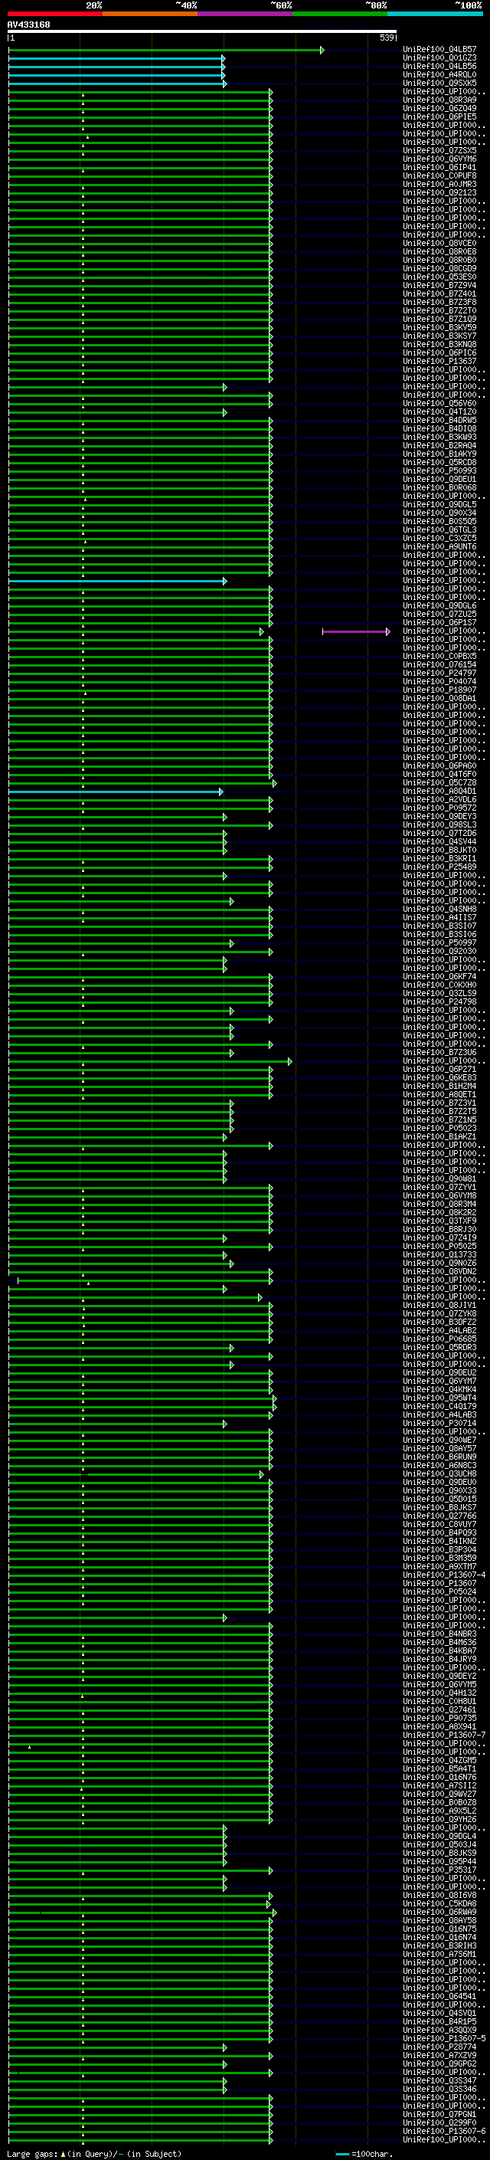Open UniRef100_P04074 hit
Image resolution: width=490 pixels, height=2160 pixels.
coord(439,681)
